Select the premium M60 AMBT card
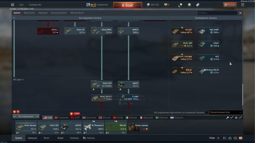 209,31
